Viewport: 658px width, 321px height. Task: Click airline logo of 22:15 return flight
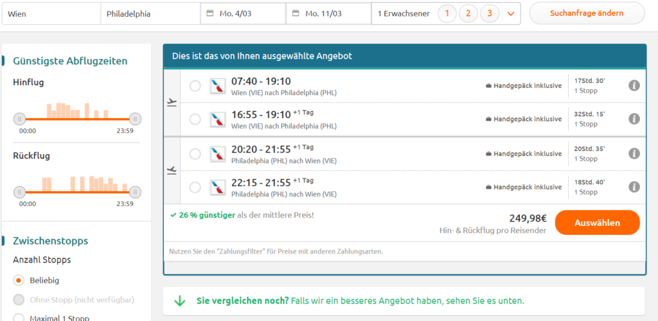218,187
